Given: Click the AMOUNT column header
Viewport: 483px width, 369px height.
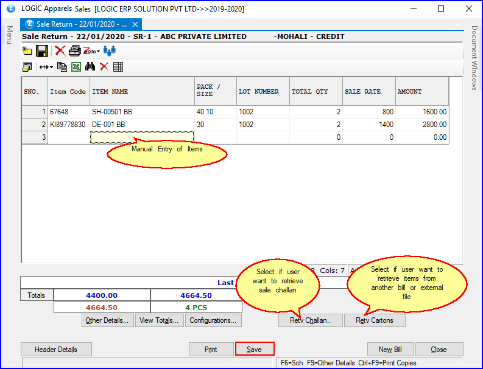Looking at the screenshot, I should coord(422,91).
